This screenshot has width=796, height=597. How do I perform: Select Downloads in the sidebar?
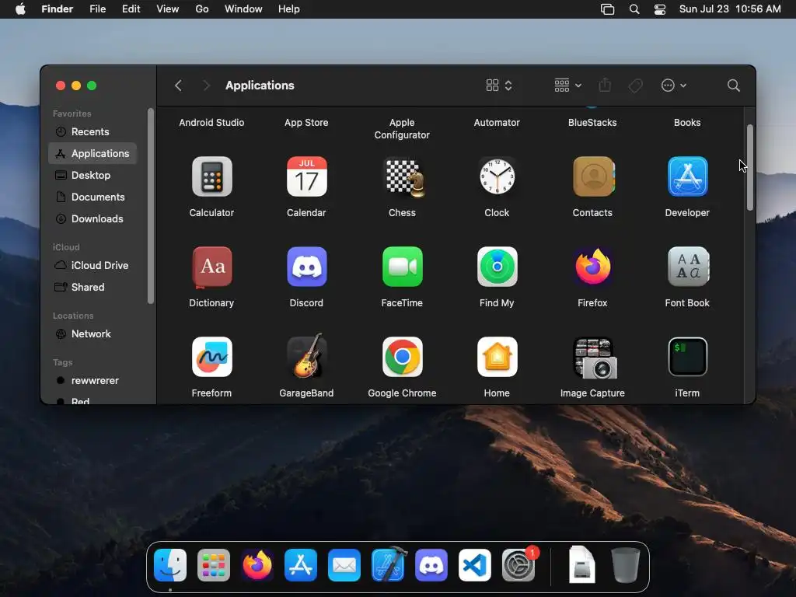click(93, 218)
